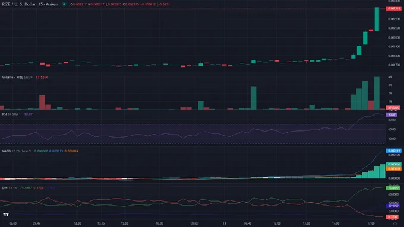This screenshot has height=227, width=404.
Task: Click the 18:00 time axis label
Action: pos(159,223)
